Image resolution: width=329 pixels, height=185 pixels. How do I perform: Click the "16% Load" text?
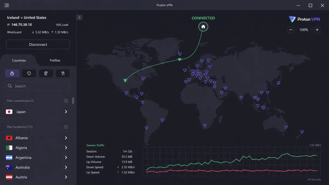pos(62,25)
